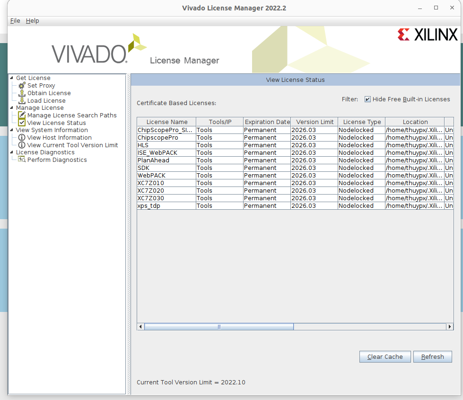The height and width of the screenshot is (400, 463).
Task: Open Manage License Search Paths
Action: [x=72, y=116]
